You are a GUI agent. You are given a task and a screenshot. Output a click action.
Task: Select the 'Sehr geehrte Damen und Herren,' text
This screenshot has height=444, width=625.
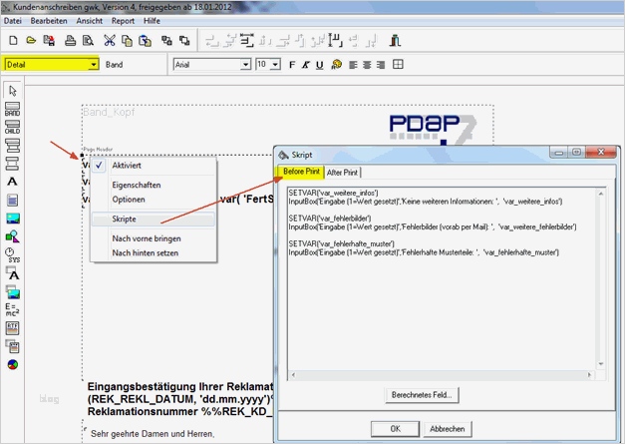(153, 434)
